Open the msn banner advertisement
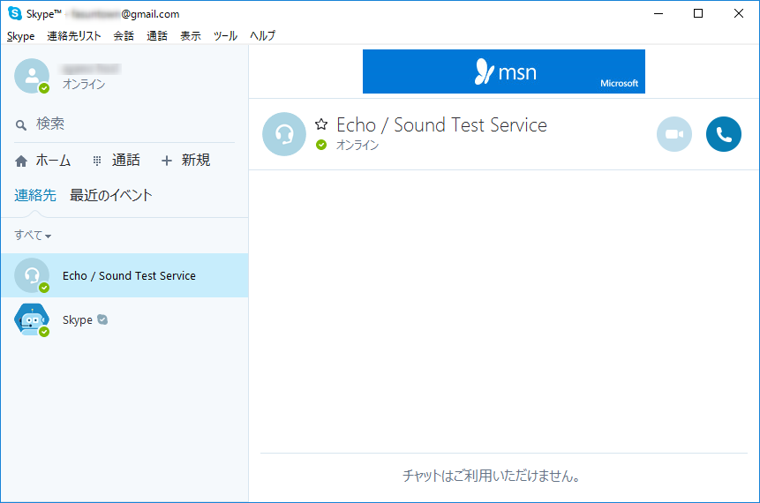This screenshot has height=503, width=760. point(504,71)
